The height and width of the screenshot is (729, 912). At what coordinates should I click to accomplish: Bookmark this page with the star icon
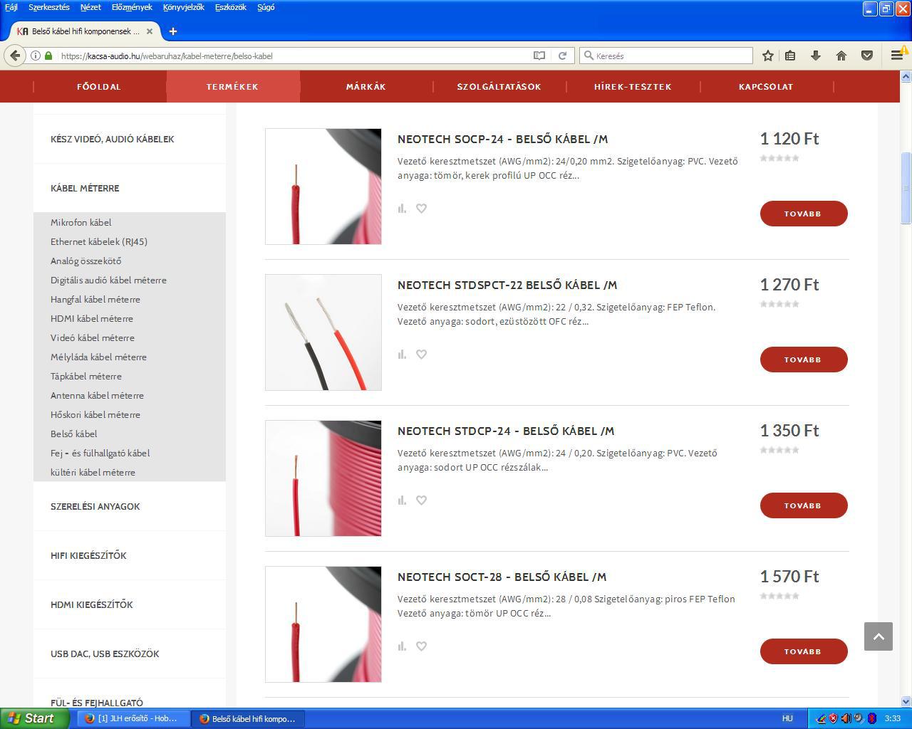pos(768,56)
